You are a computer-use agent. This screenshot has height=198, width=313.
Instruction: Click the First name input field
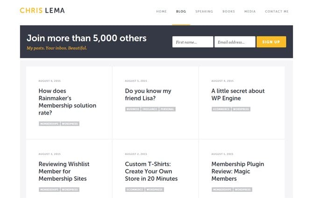[192, 42]
